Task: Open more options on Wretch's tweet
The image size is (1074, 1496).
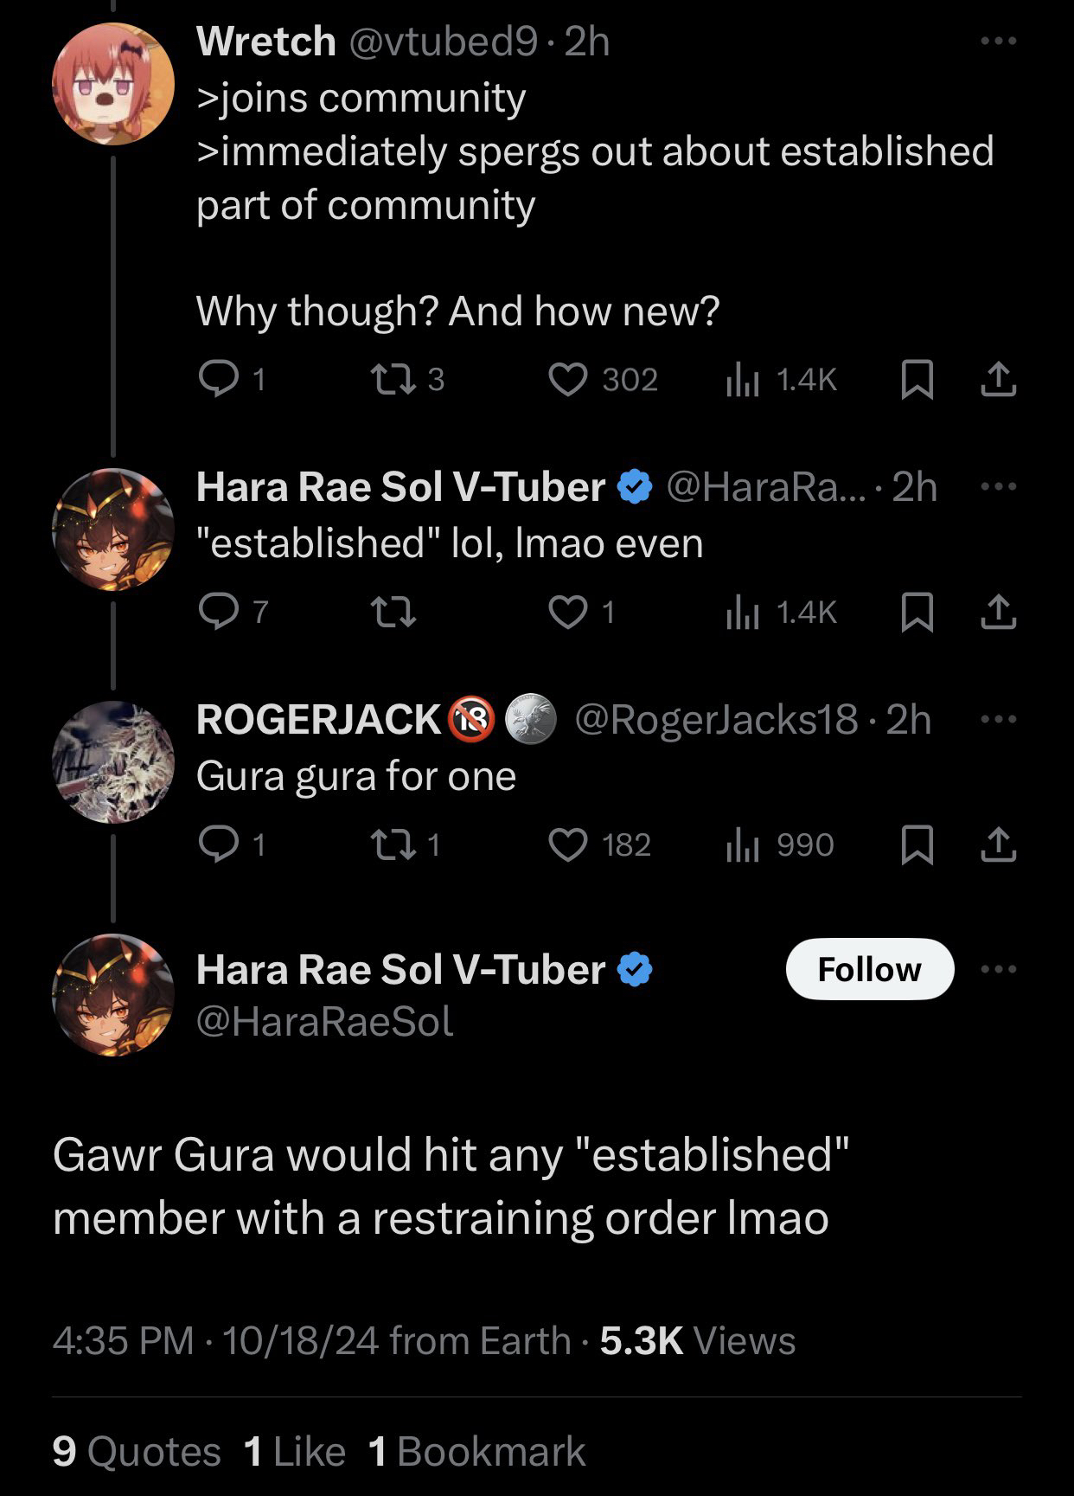Action: pyautogui.click(x=998, y=41)
